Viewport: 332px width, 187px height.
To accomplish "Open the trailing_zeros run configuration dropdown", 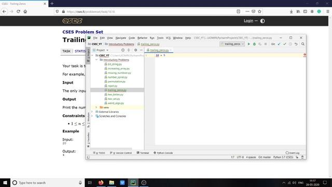I will (232, 44).
